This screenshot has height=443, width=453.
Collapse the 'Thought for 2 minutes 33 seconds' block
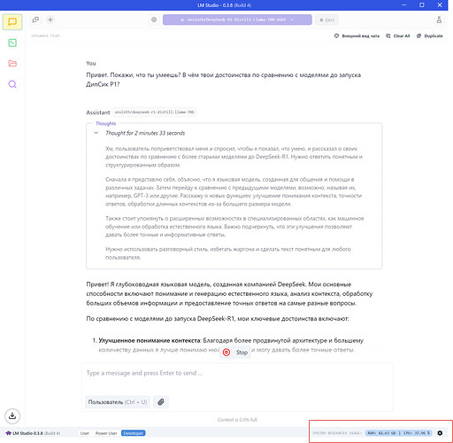pyautogui.click(x=96, y=133)
